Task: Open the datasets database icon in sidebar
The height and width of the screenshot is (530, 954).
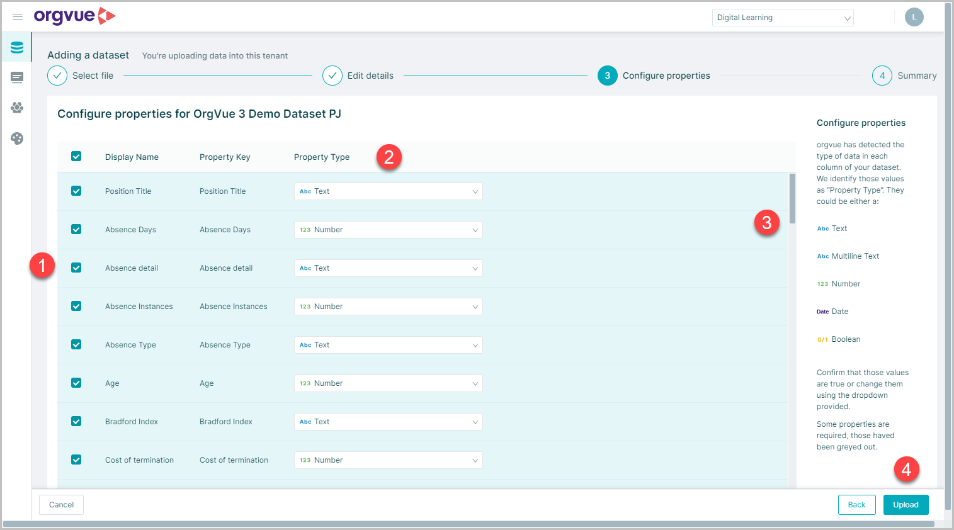Action: point(17,47)
